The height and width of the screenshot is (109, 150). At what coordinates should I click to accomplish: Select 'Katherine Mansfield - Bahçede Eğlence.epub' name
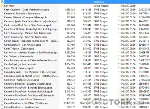(28, 88)
